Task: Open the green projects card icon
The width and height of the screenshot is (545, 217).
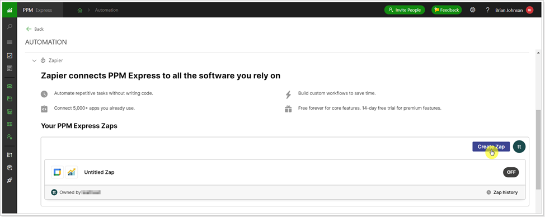Action: click(10, 111)
